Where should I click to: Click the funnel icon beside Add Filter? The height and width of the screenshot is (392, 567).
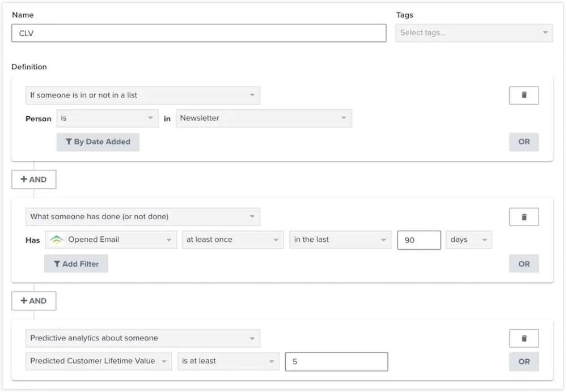56,263
